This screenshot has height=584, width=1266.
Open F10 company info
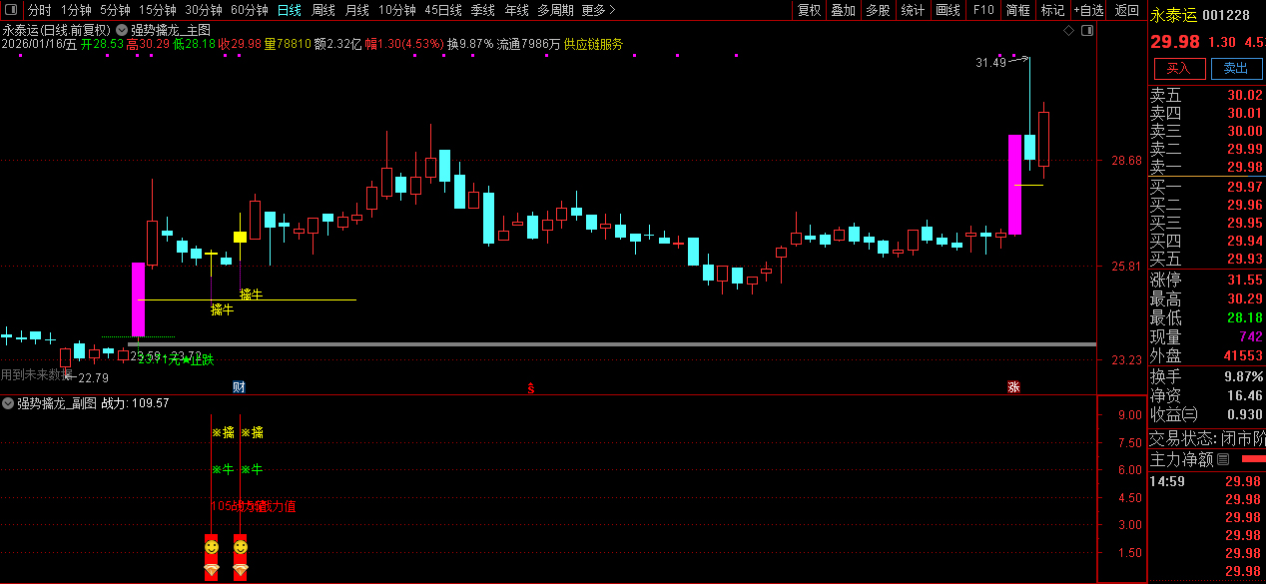(x=983, y=10)
